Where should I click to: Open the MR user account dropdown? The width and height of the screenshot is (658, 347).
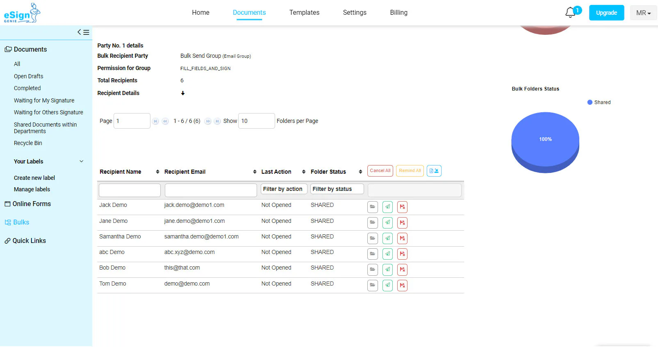pos(643,13)
